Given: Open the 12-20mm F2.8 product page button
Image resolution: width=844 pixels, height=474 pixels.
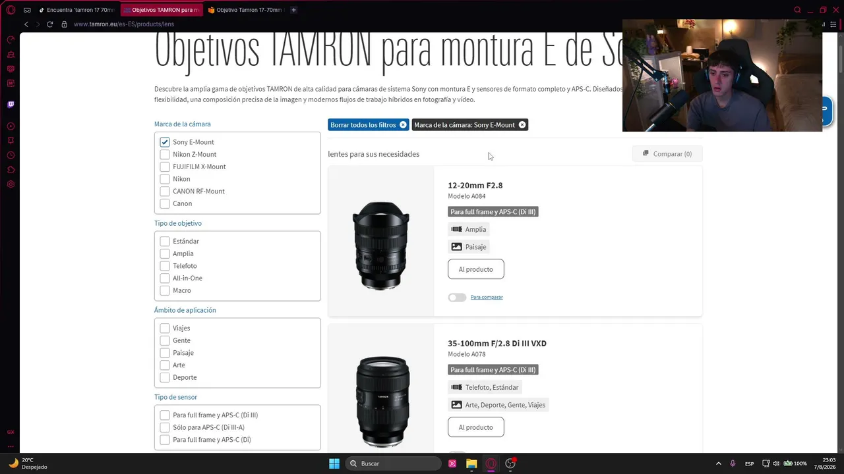Looking at the screenshot, I should click(x=476, y=269).
